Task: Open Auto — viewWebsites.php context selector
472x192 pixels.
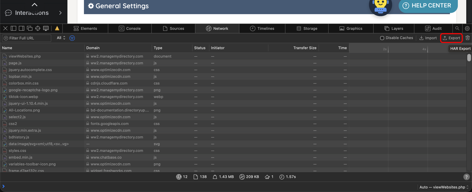Action: (x=444, y=187)
